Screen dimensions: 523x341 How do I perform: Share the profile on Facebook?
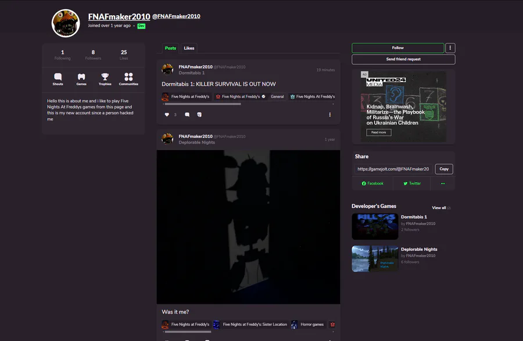point(372,183)
